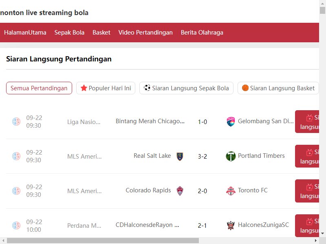
Task: Click the ball icon in Perdana M... row
Action: tap(16, 226)
